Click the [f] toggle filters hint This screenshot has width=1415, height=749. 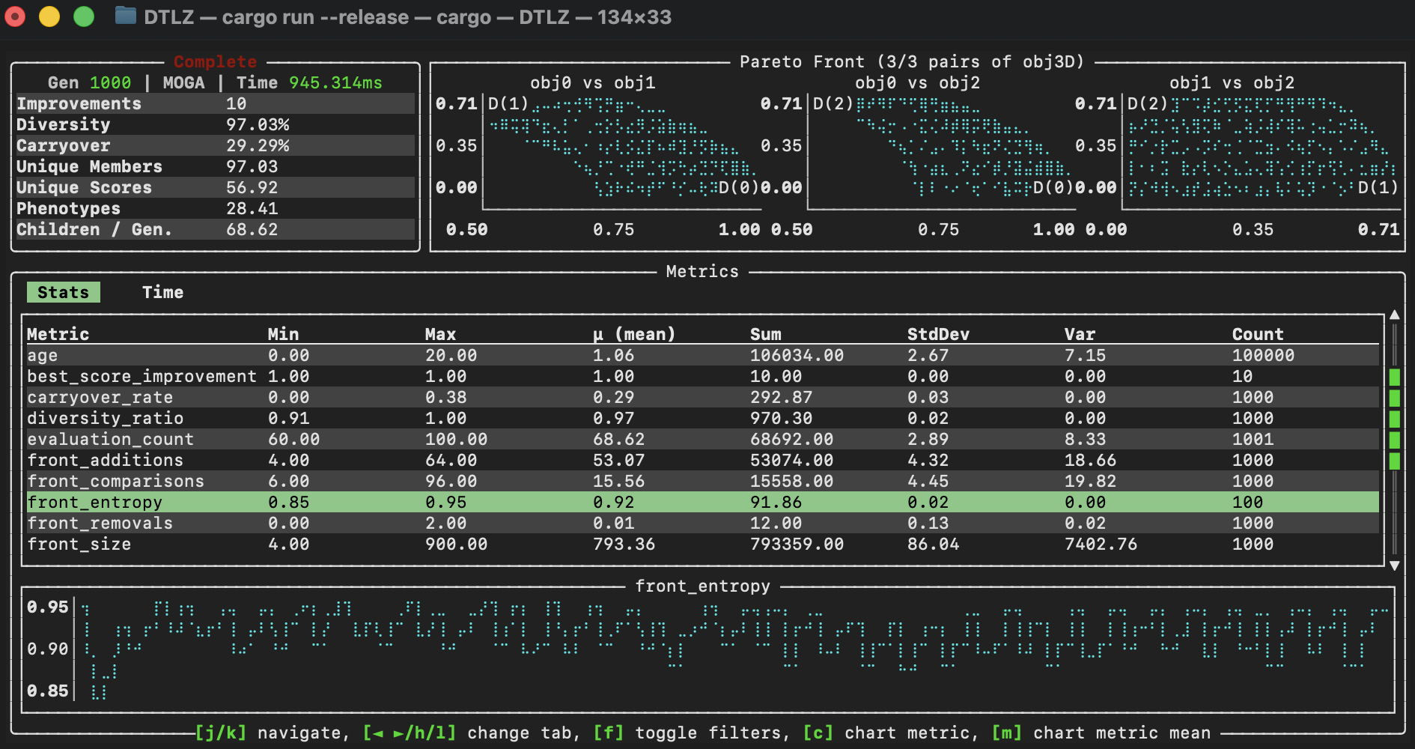687,733
